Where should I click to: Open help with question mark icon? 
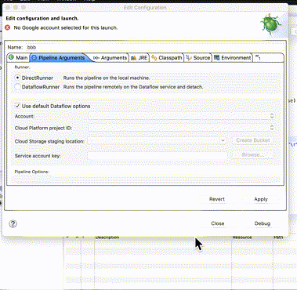(x=13, y=223)
